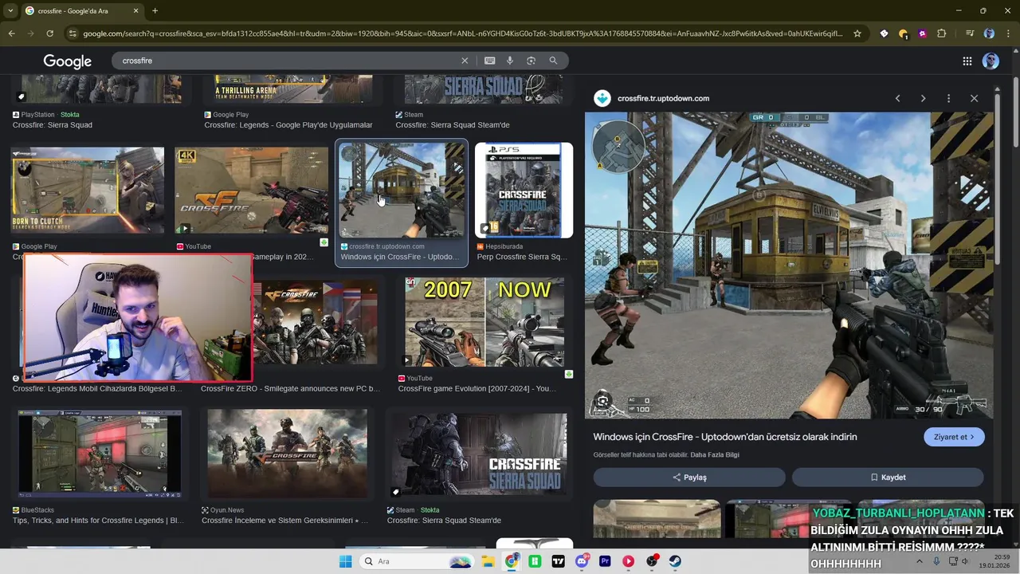The height and width of the screenshot is (574, 1020).
Task: Go to the Google logo homepage
Action: [x=67, y=61]
